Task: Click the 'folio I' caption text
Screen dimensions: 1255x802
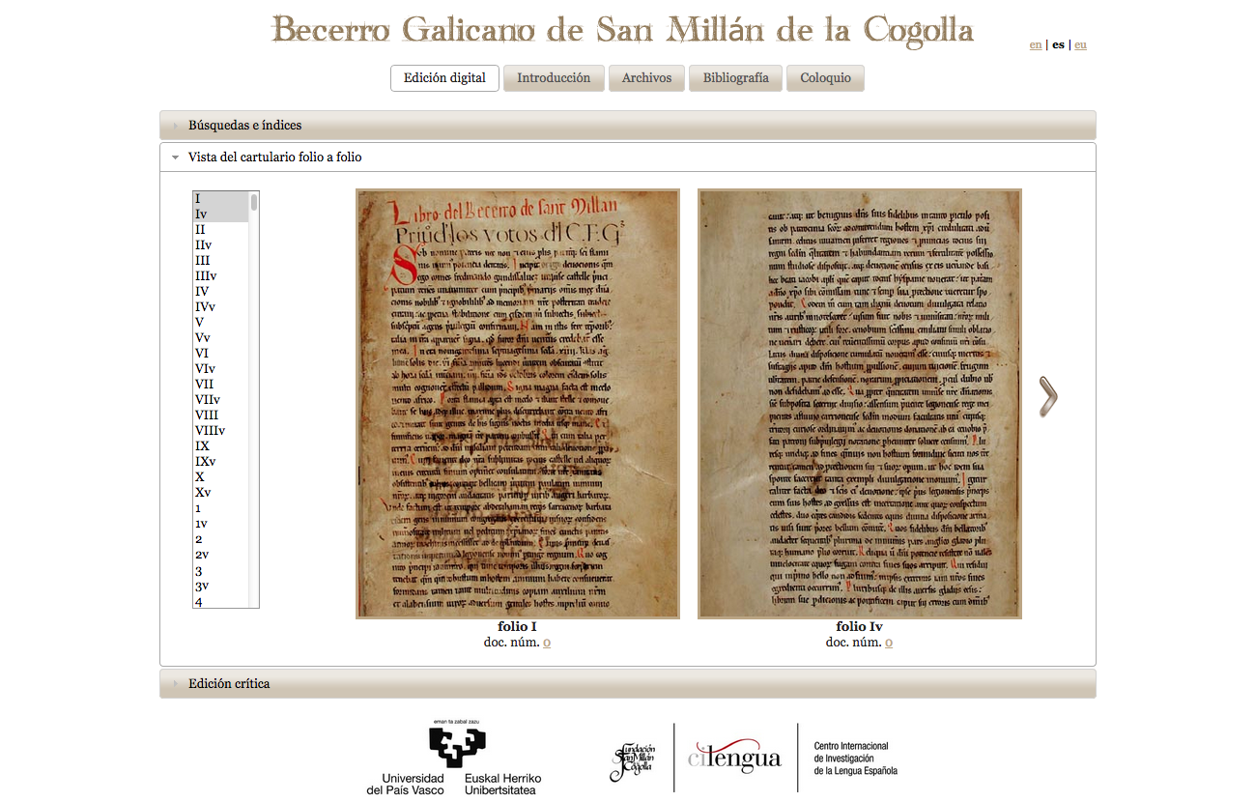Action: [x=517, y=627]
